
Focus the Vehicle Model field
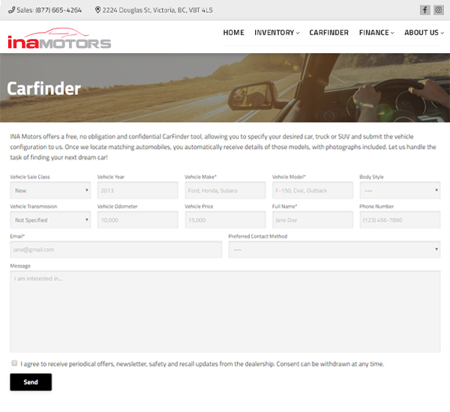[313, 190]
